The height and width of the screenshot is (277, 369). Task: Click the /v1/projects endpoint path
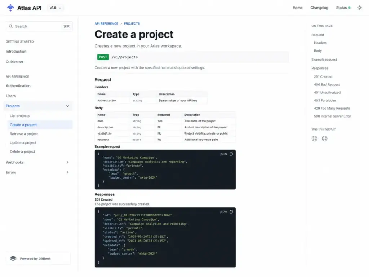pos(124,57)
